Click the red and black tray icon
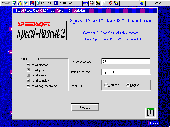The height and width of the screenshot is (127, 170). pyautogui.click(x=110, y=3)
